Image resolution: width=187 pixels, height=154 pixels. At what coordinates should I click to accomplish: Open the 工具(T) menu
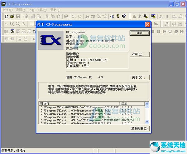coord(42,10)
